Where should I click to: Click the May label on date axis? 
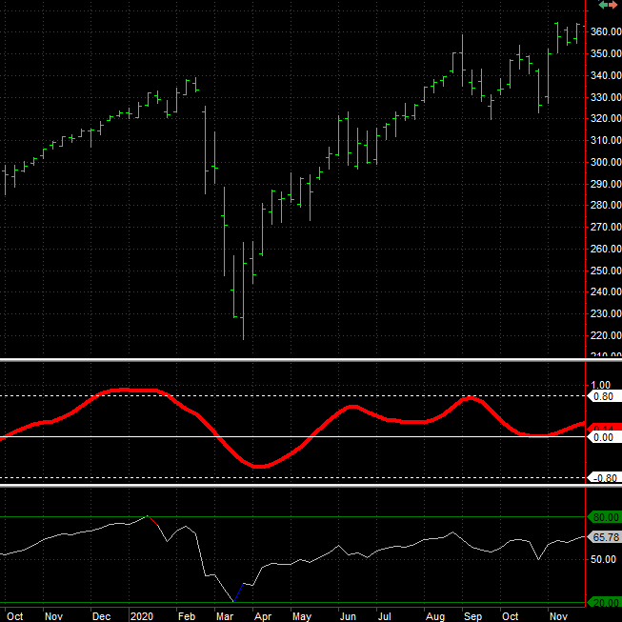302,616
